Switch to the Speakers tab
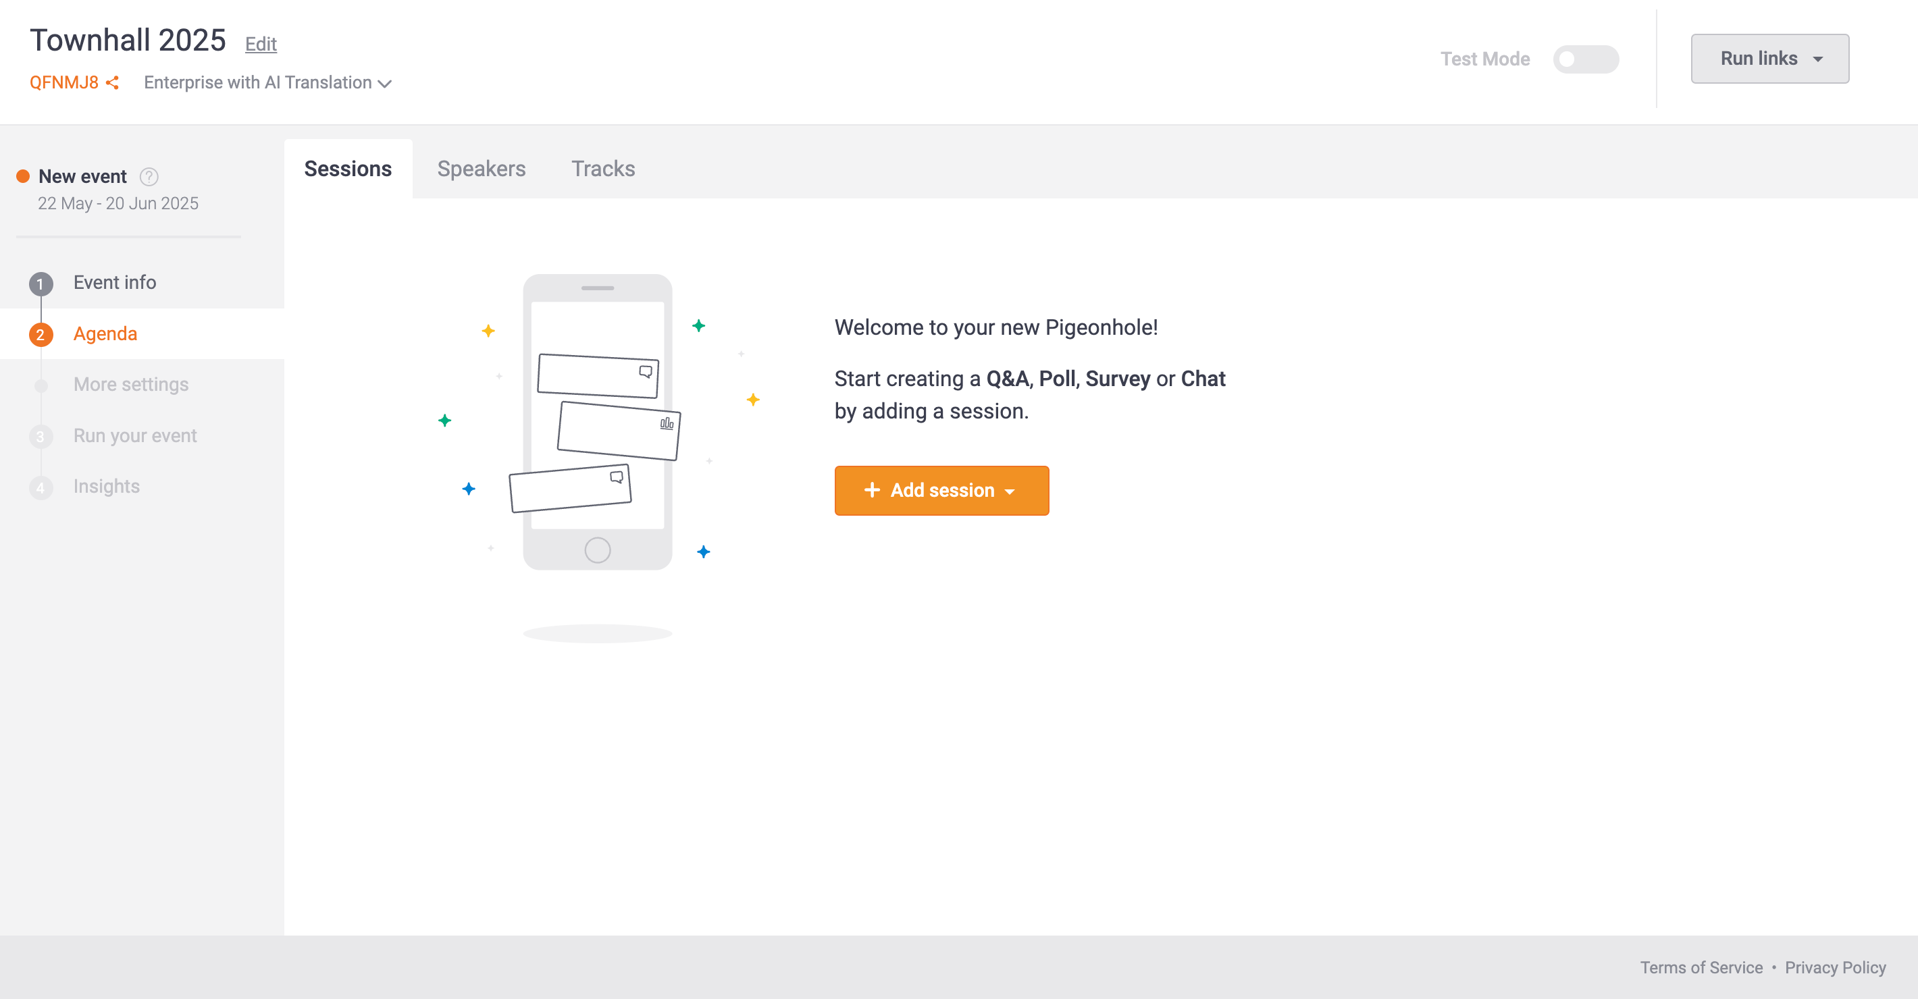Screen dimensions: 1918x999 pos(481,169)
